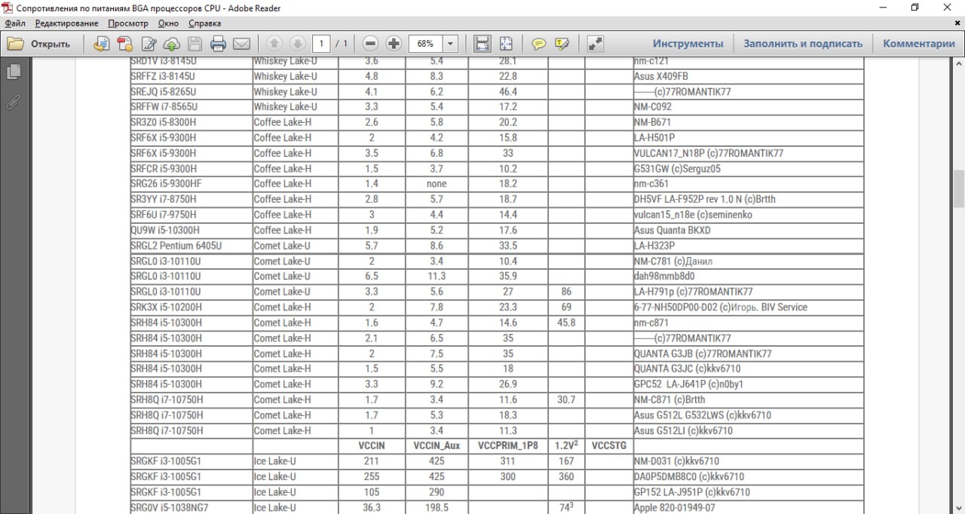The width and height of the screenshot is (965, 514).
Task: Zoom out with the minus button
Action: point(369,44)
